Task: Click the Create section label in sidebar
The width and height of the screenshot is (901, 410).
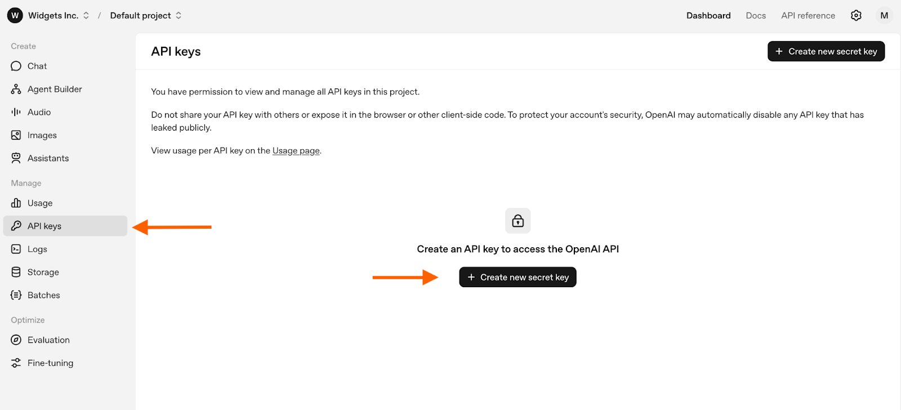Action: [23, 46]
